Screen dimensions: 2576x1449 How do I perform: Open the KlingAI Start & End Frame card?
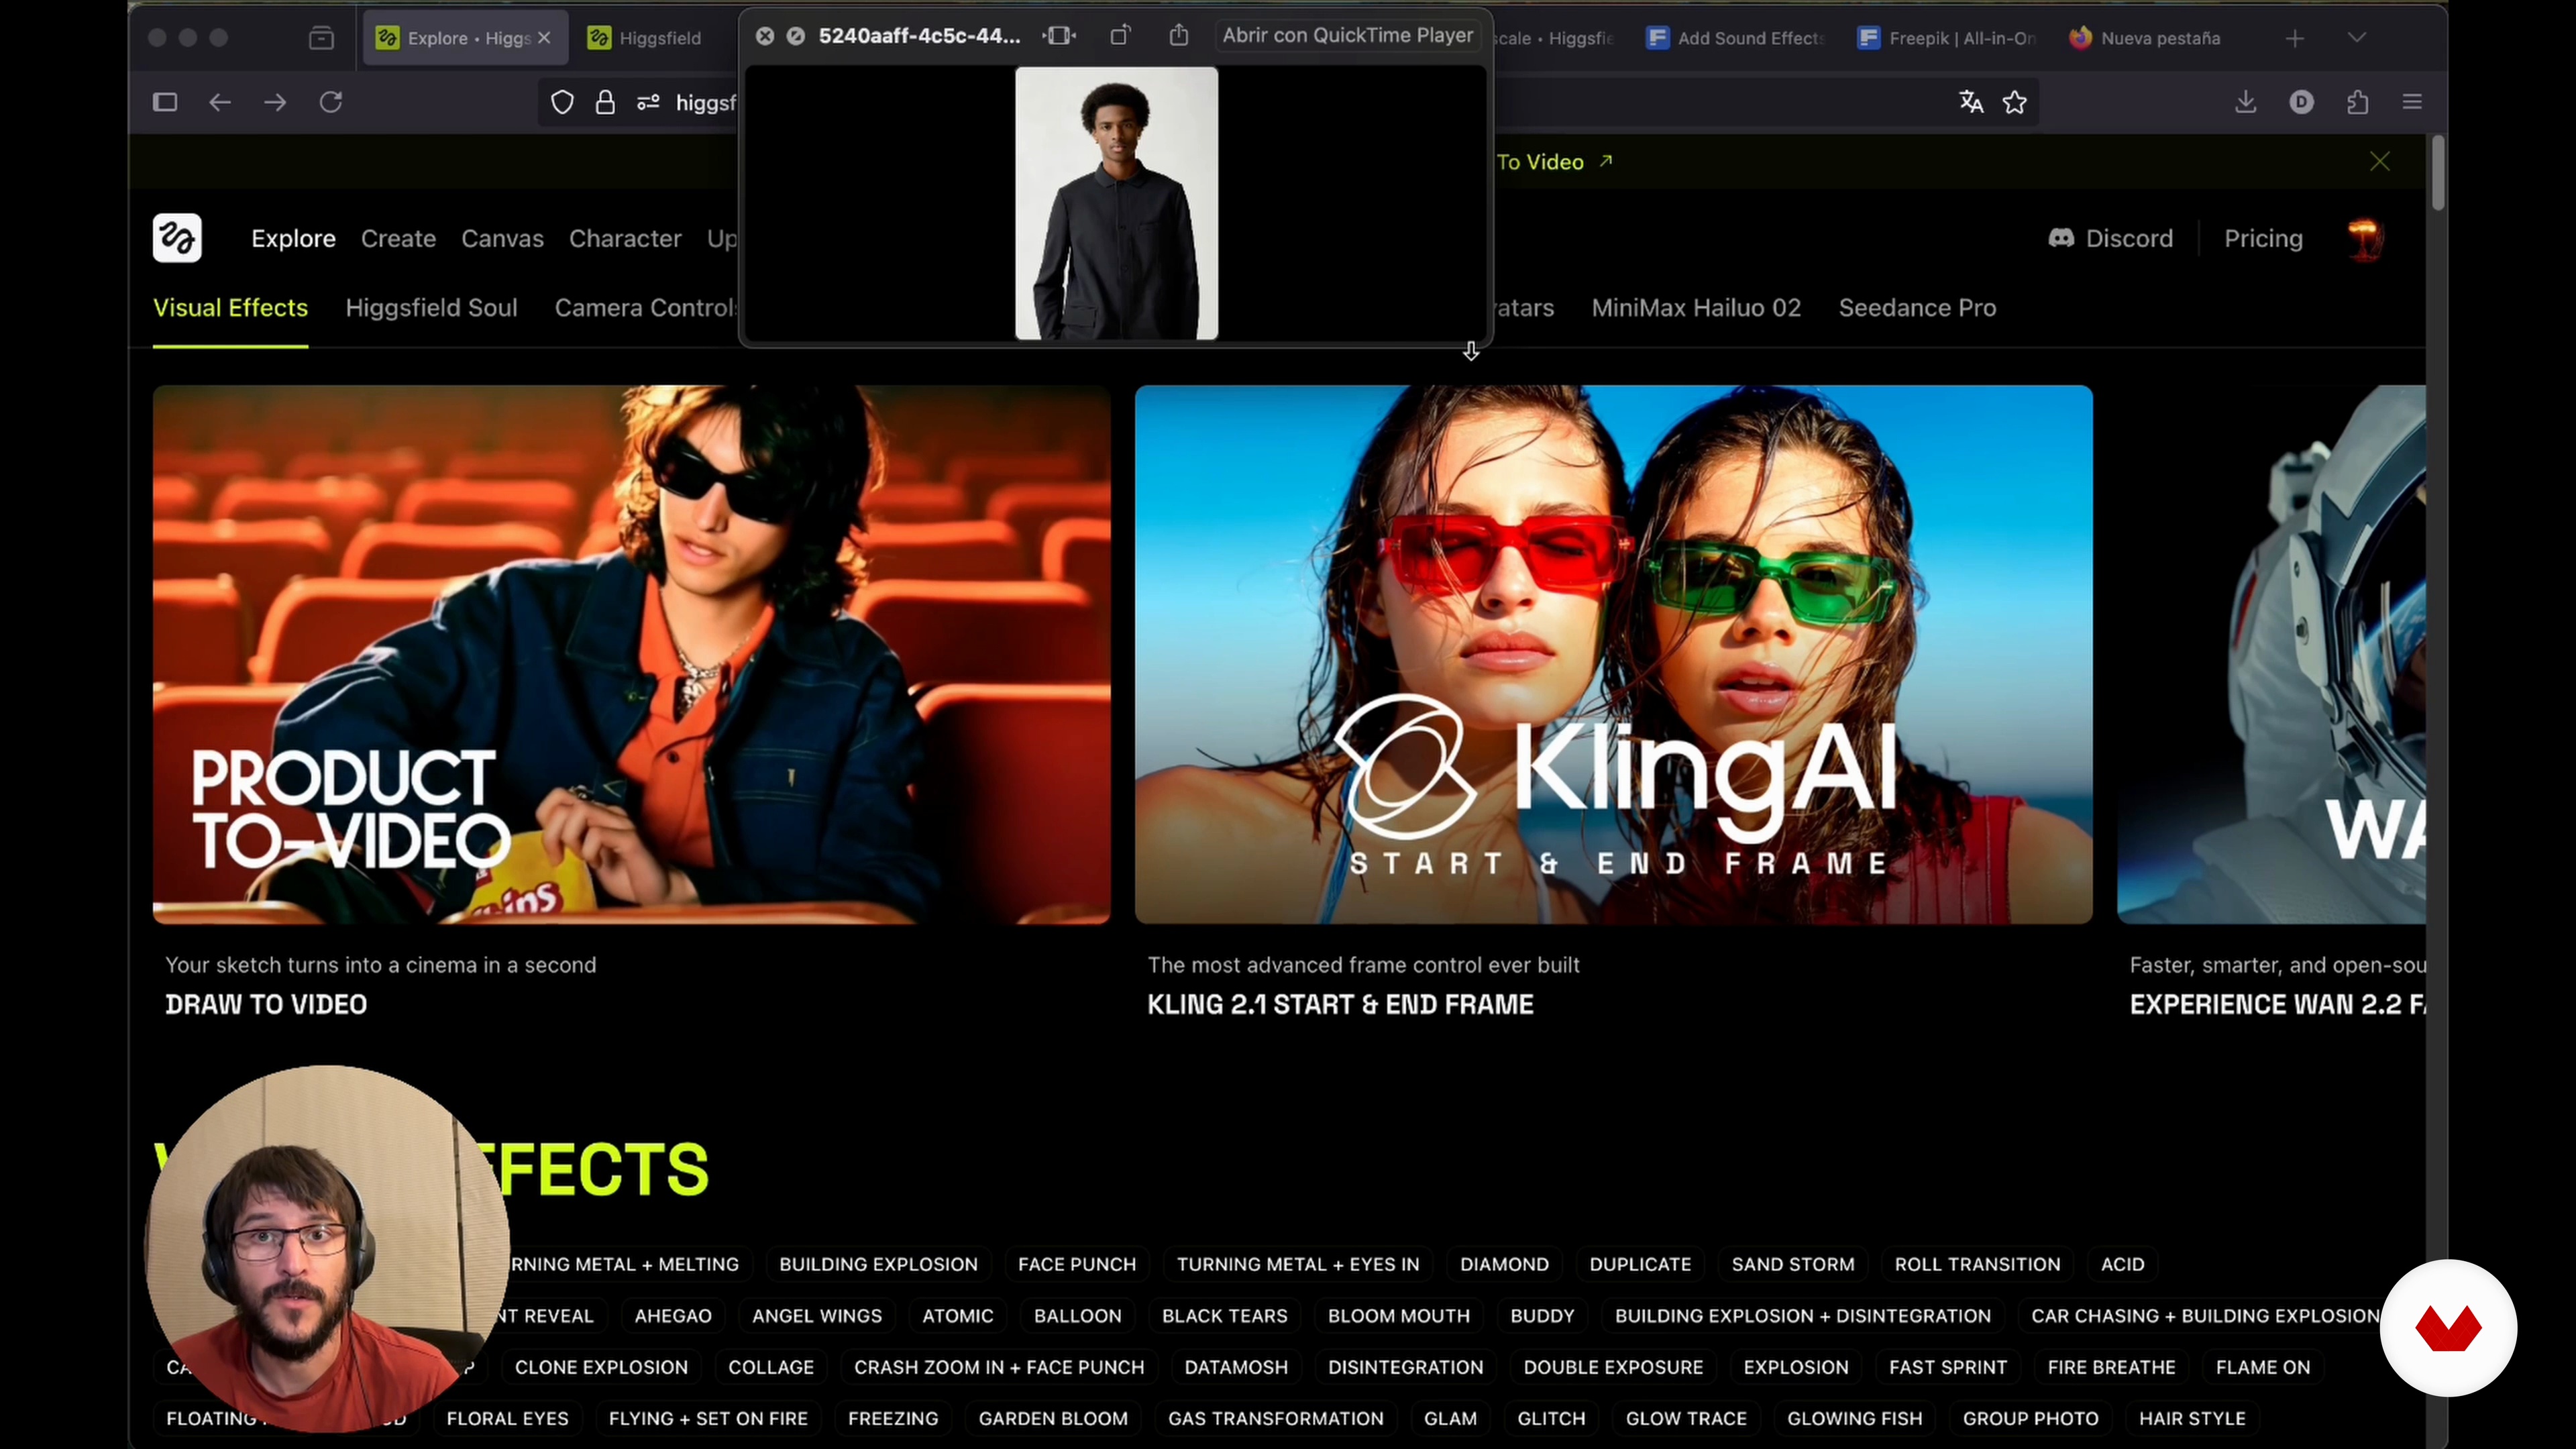click(1613, 654)
